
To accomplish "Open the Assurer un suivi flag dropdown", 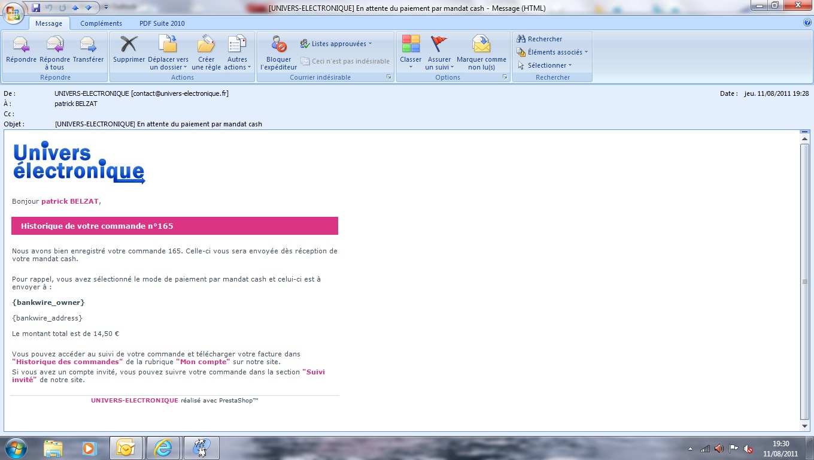I will (x=439, y=53).
